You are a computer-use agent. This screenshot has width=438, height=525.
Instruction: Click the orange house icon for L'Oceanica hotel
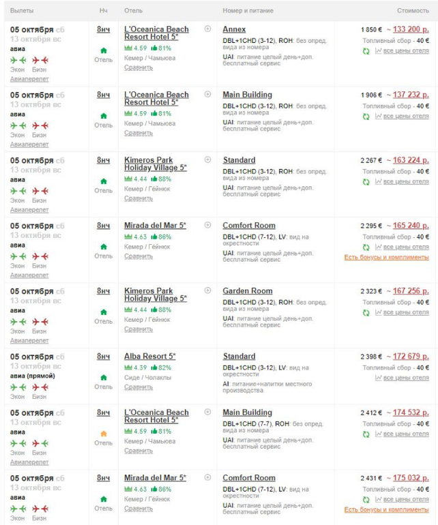[x=104, y=434]
